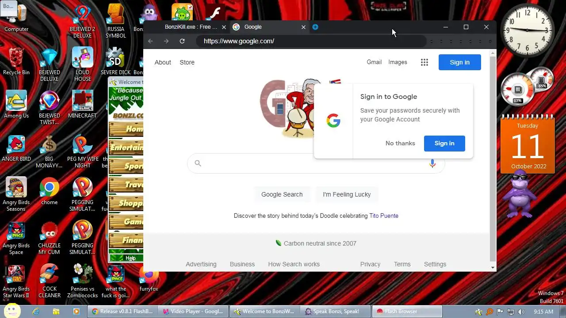Click the Google Search button
Screen dimensions: 566x318
coord(282,194)
